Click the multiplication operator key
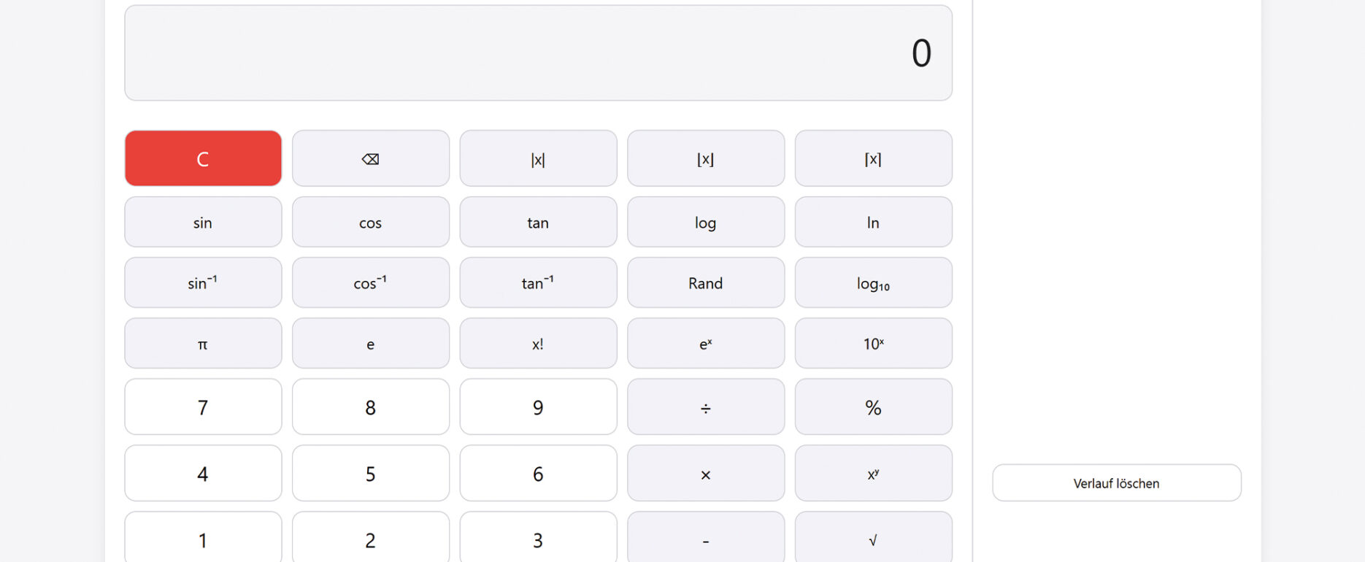Viewport: 1365px width, 562px height. click(x=705, y=474)
